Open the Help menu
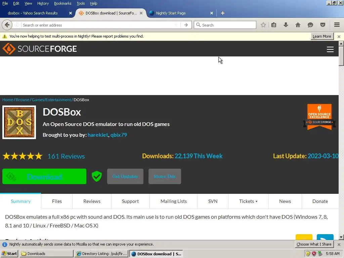This screenshot has width=344, height=258. [x=93, y=3]
